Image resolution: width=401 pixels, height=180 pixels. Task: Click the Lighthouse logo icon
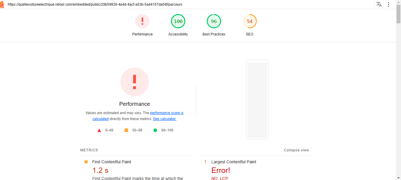2,4
